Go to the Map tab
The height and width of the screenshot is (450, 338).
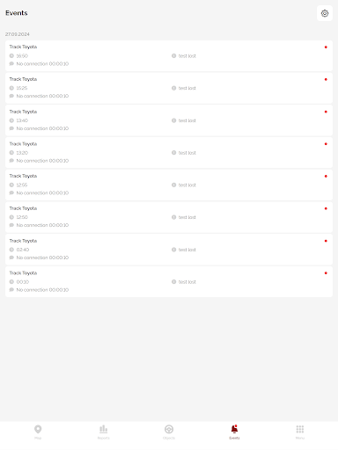coord(38,432)
